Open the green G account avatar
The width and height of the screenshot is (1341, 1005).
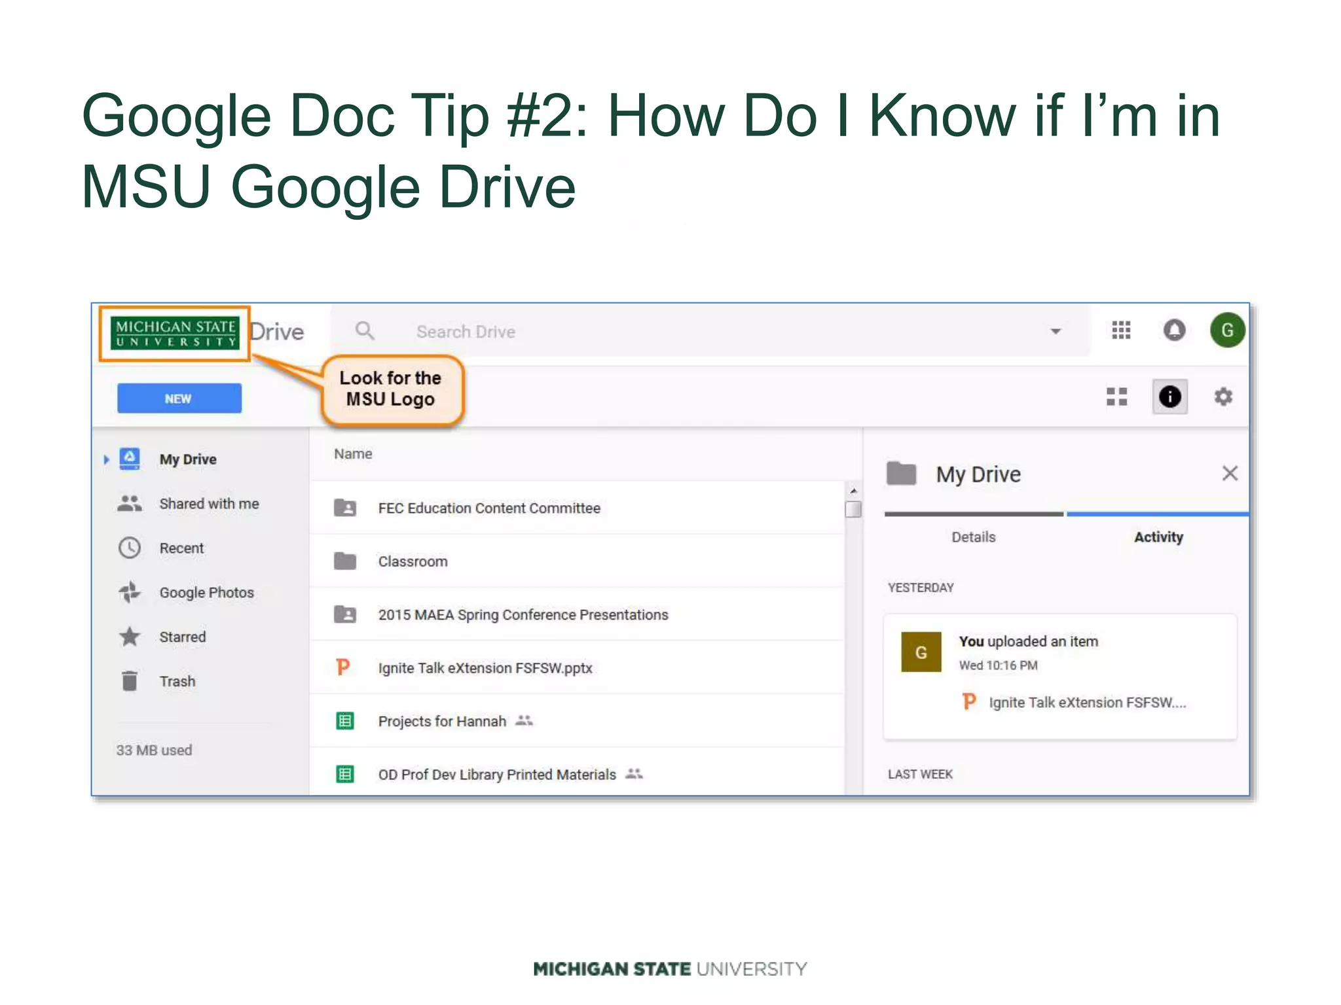pos(1227,330)
